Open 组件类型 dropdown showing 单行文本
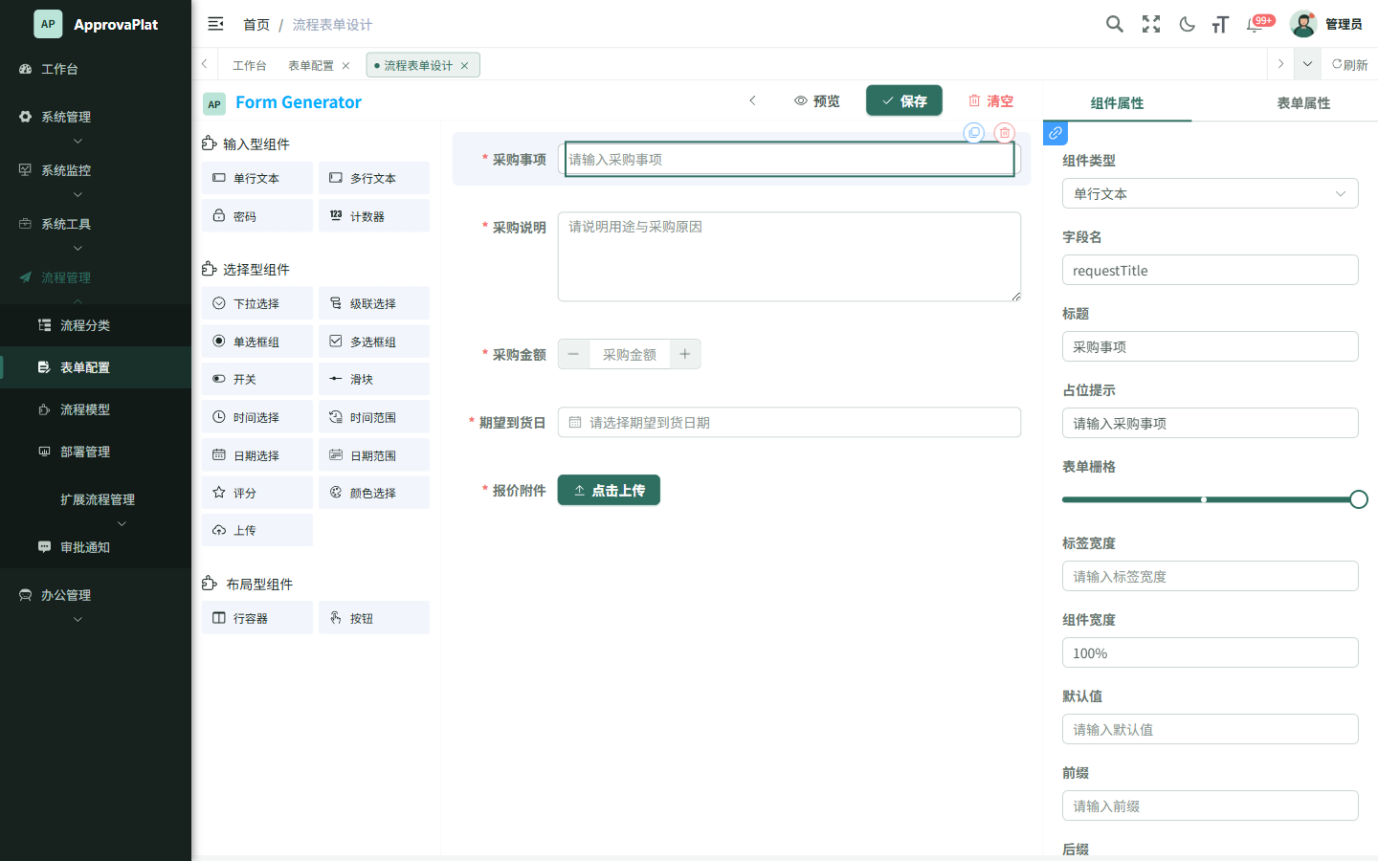Screen dimensions: 1378x861 pyautogui.click(x=1210, y=193)
